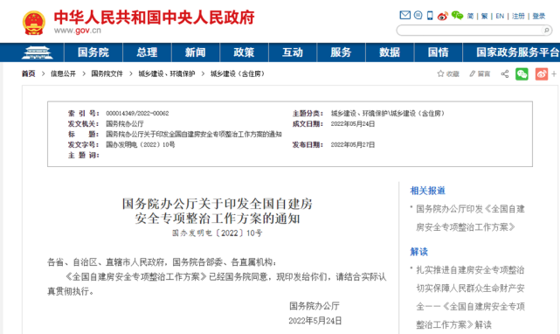
Task: Click issuing agency 国务院办公厅 value
Action: pos(125,124)
